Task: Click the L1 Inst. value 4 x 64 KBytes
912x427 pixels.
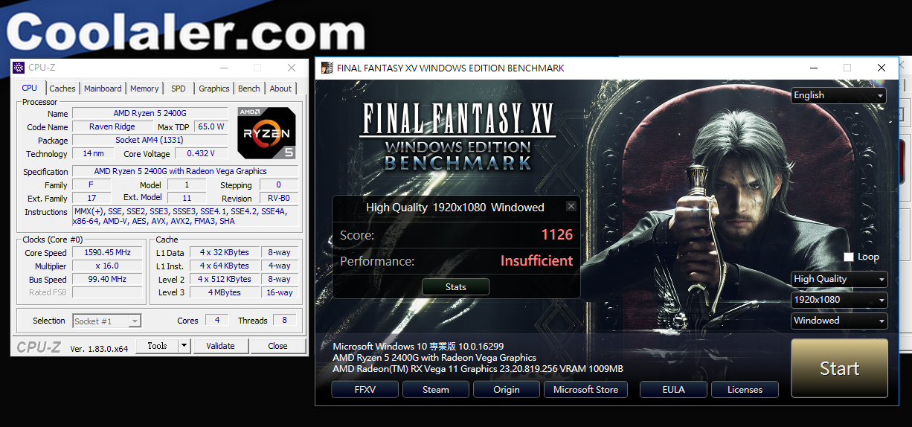Action: pyautogui.click(x=225, y=266)
